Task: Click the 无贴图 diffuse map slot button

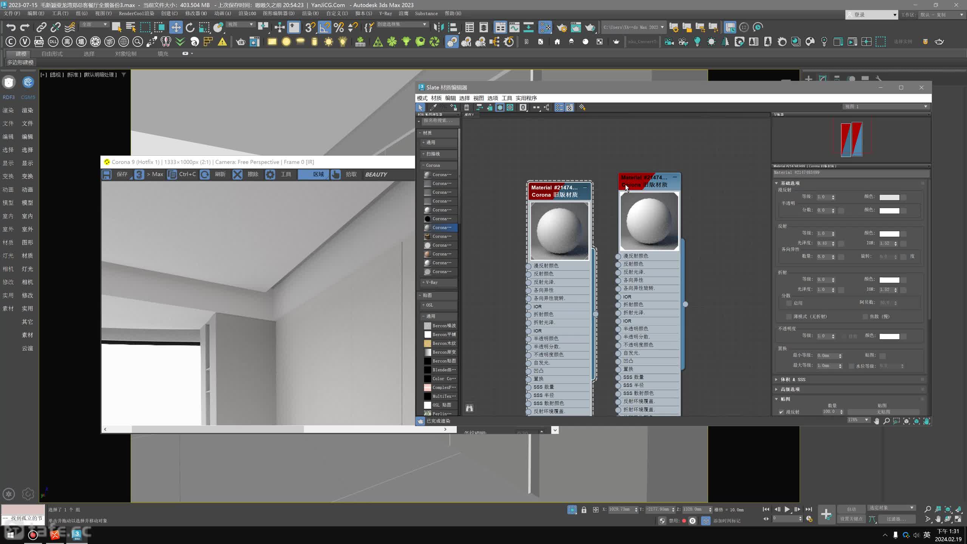Action: [x=883, y=412]
